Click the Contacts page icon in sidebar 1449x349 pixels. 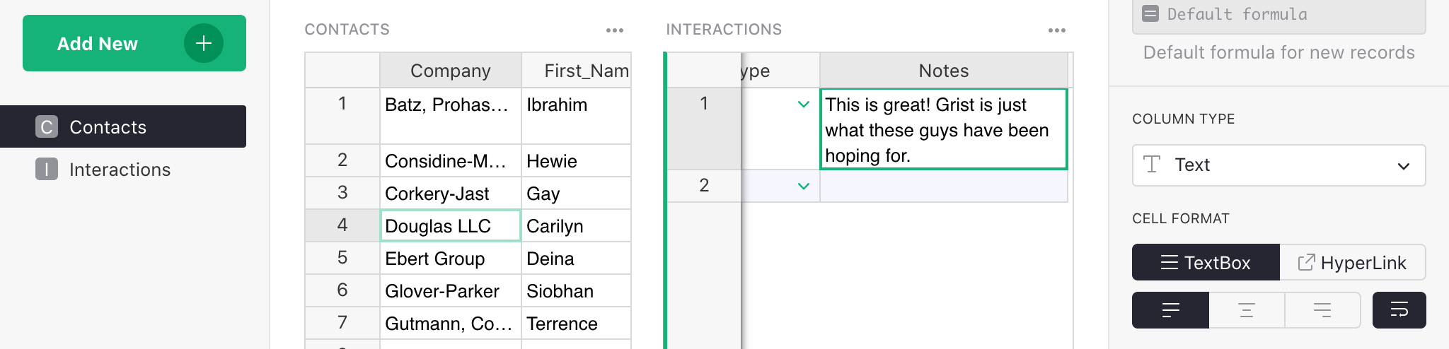pos(47,127)
